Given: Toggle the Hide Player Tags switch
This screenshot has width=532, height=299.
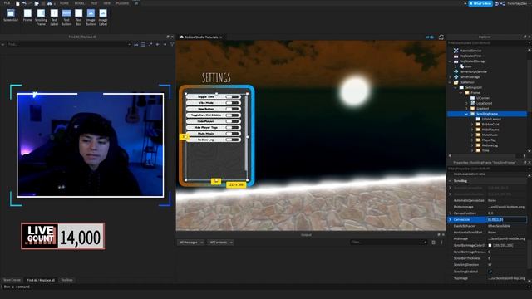Looking at the screenshot, I should point(233,127).
